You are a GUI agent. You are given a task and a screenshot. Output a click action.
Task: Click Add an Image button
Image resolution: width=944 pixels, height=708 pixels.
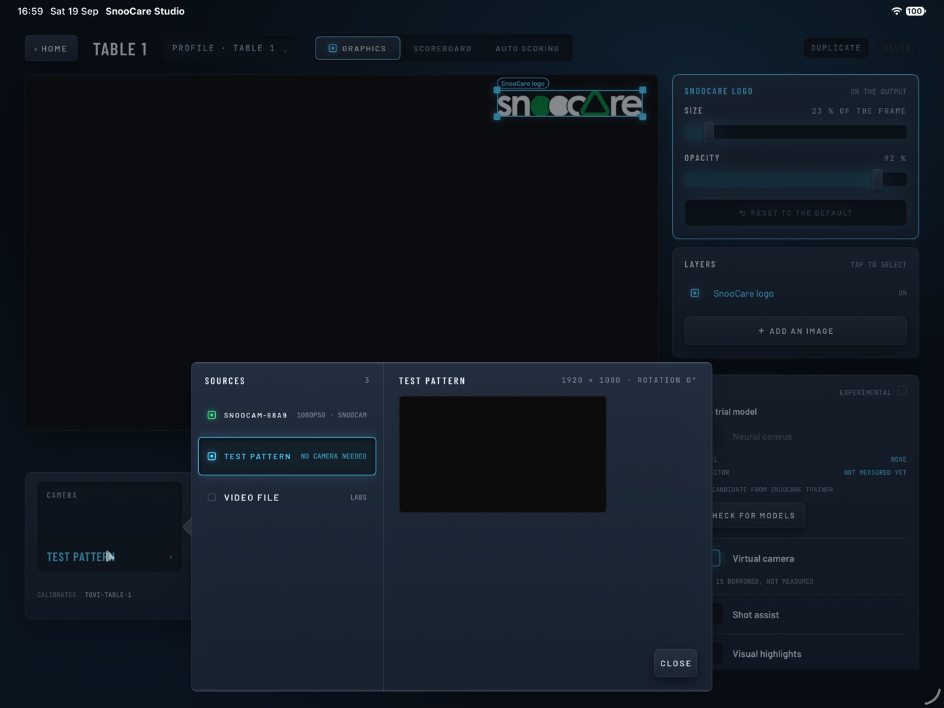tap(796, 331)
